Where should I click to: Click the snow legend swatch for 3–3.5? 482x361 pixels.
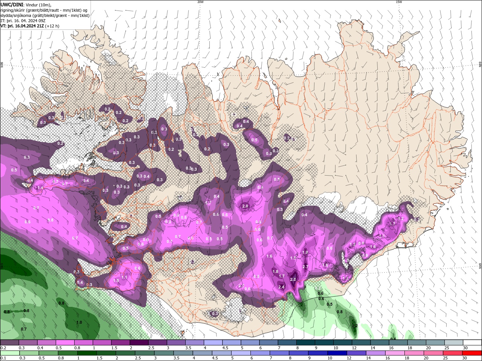(176, 343)
